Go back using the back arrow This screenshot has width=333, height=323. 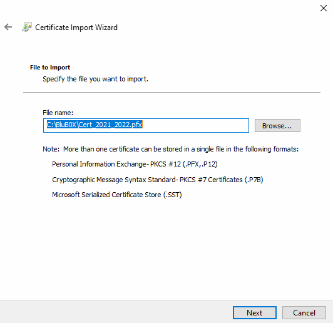[x=8, y=27]
